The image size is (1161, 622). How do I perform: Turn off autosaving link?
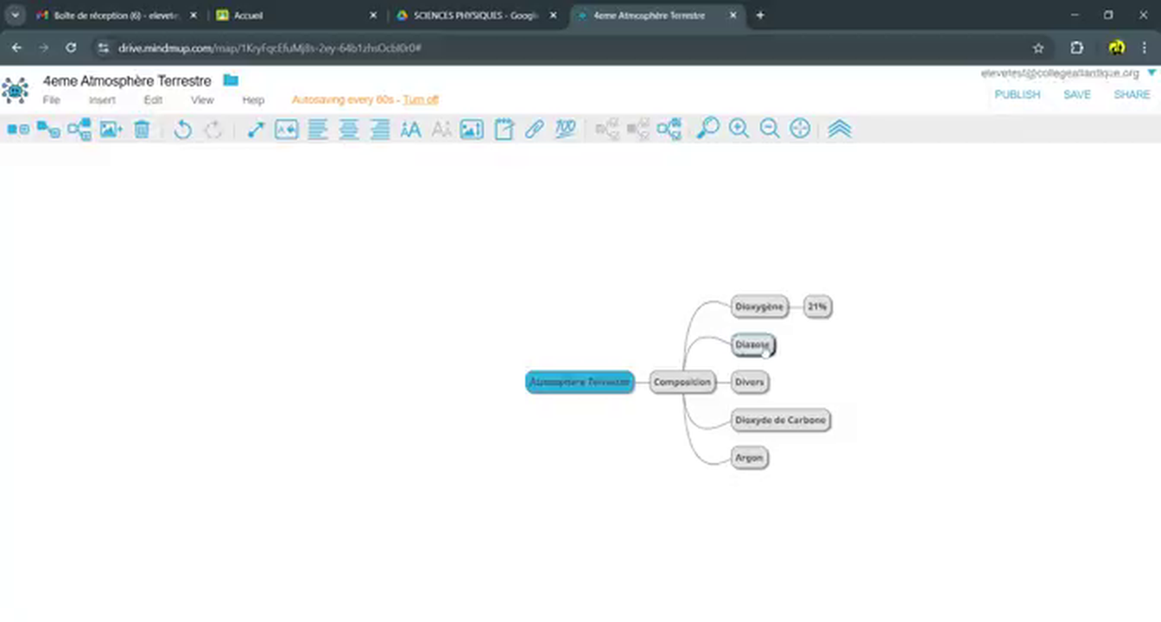(x=421, y=100)
